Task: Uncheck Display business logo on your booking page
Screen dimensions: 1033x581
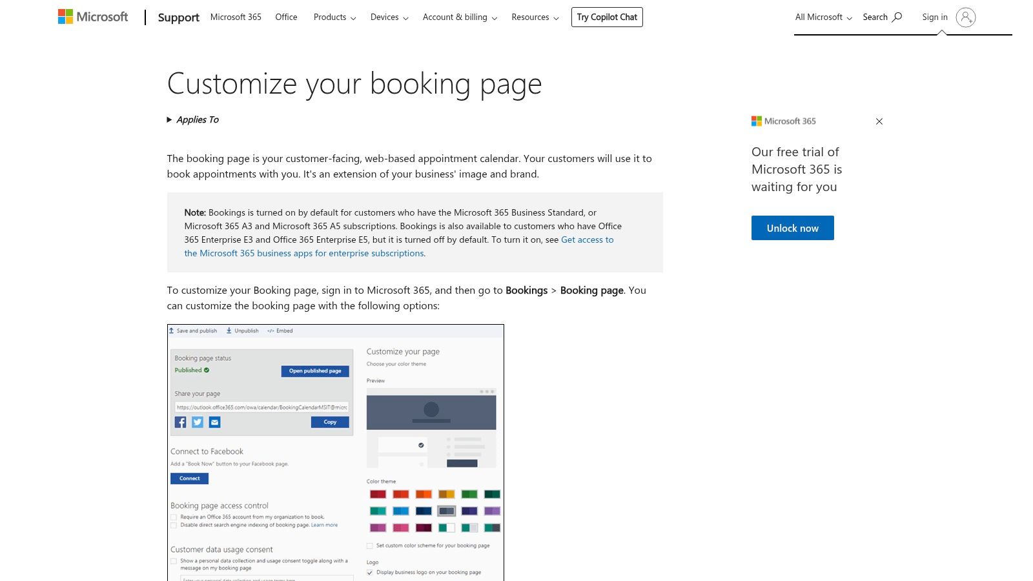Action: (x=369, y=571)
